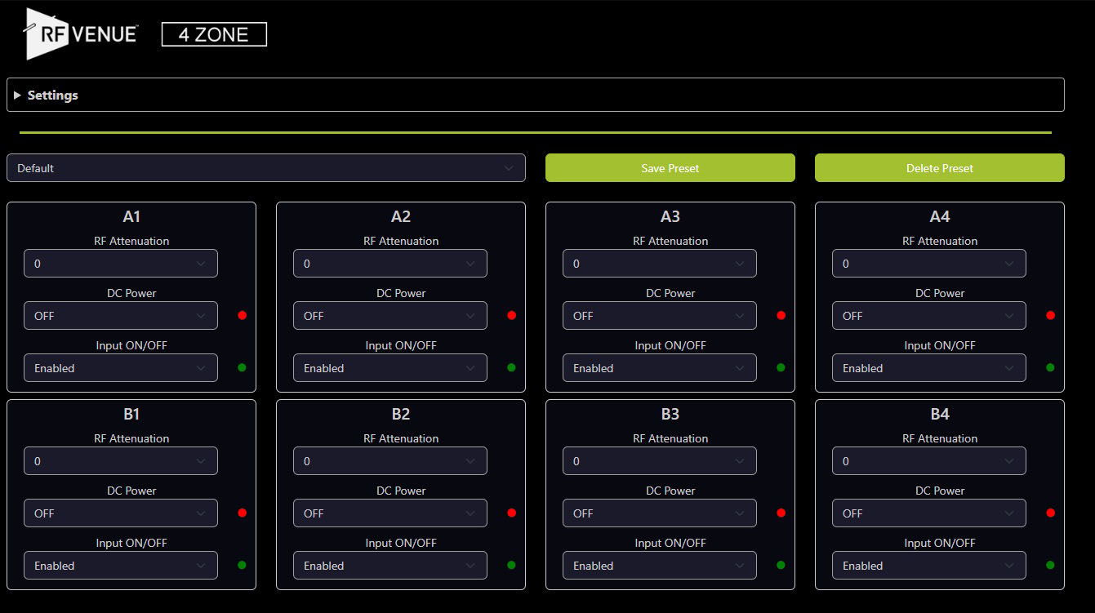The height and width of the screenshot is (613, 1095).
Task: Open the Default preset dropdown
Action: pos(265,168)
